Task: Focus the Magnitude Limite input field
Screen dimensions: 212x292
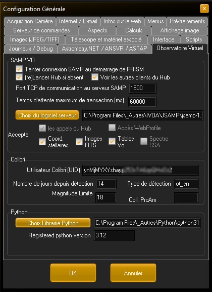Action: click(x=106, y=197)
